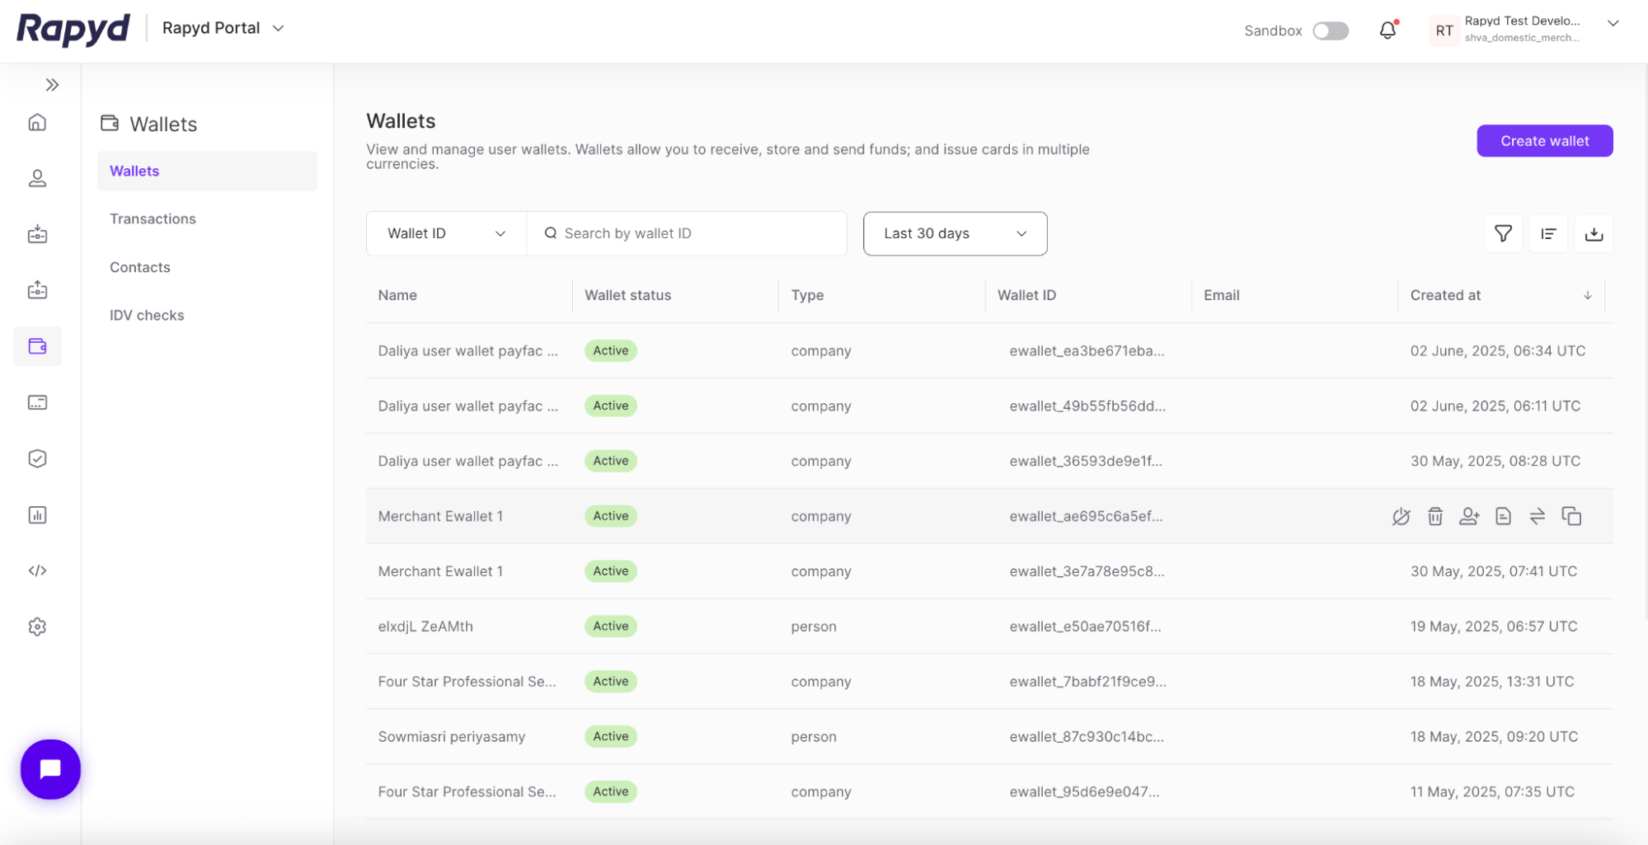Open the Compliance shield icon in sidebar
The width and height of the screenshot is (1648, 845).
click(x=37, y=458)
